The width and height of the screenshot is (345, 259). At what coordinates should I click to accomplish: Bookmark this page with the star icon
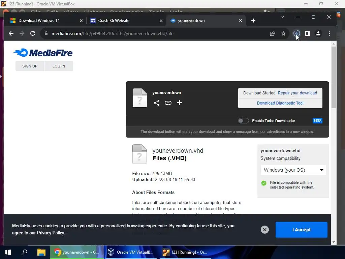[283, 33]
